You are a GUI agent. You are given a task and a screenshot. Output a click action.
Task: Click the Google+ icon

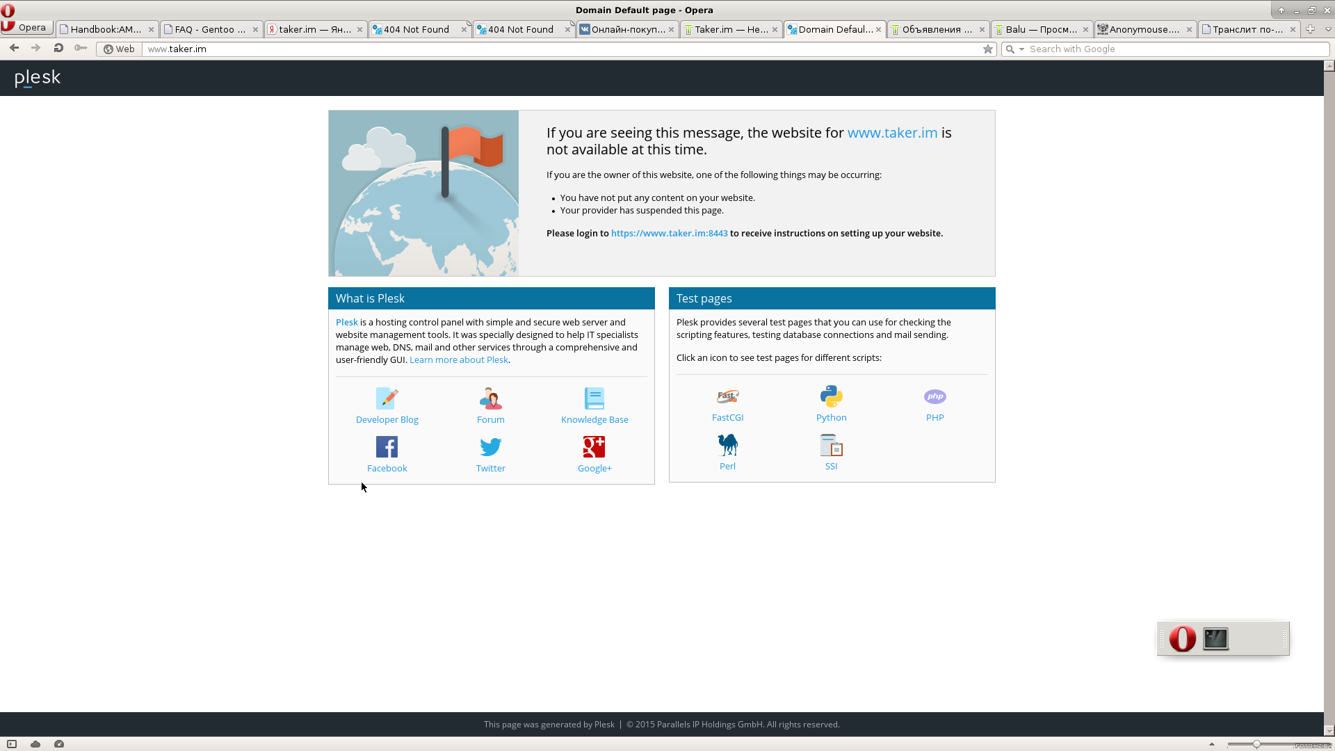[x=594, y=447]
